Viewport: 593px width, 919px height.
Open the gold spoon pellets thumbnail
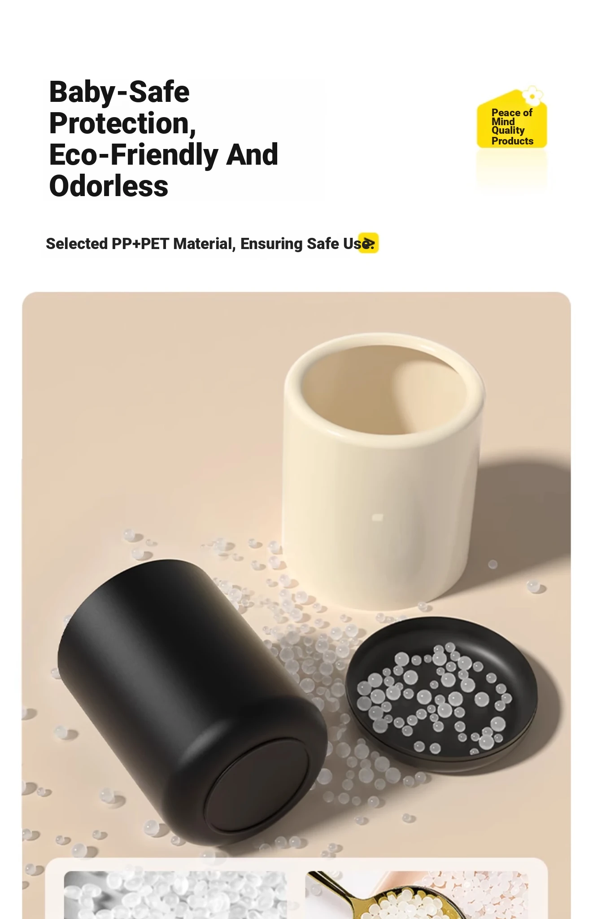[x=417, y=895]
